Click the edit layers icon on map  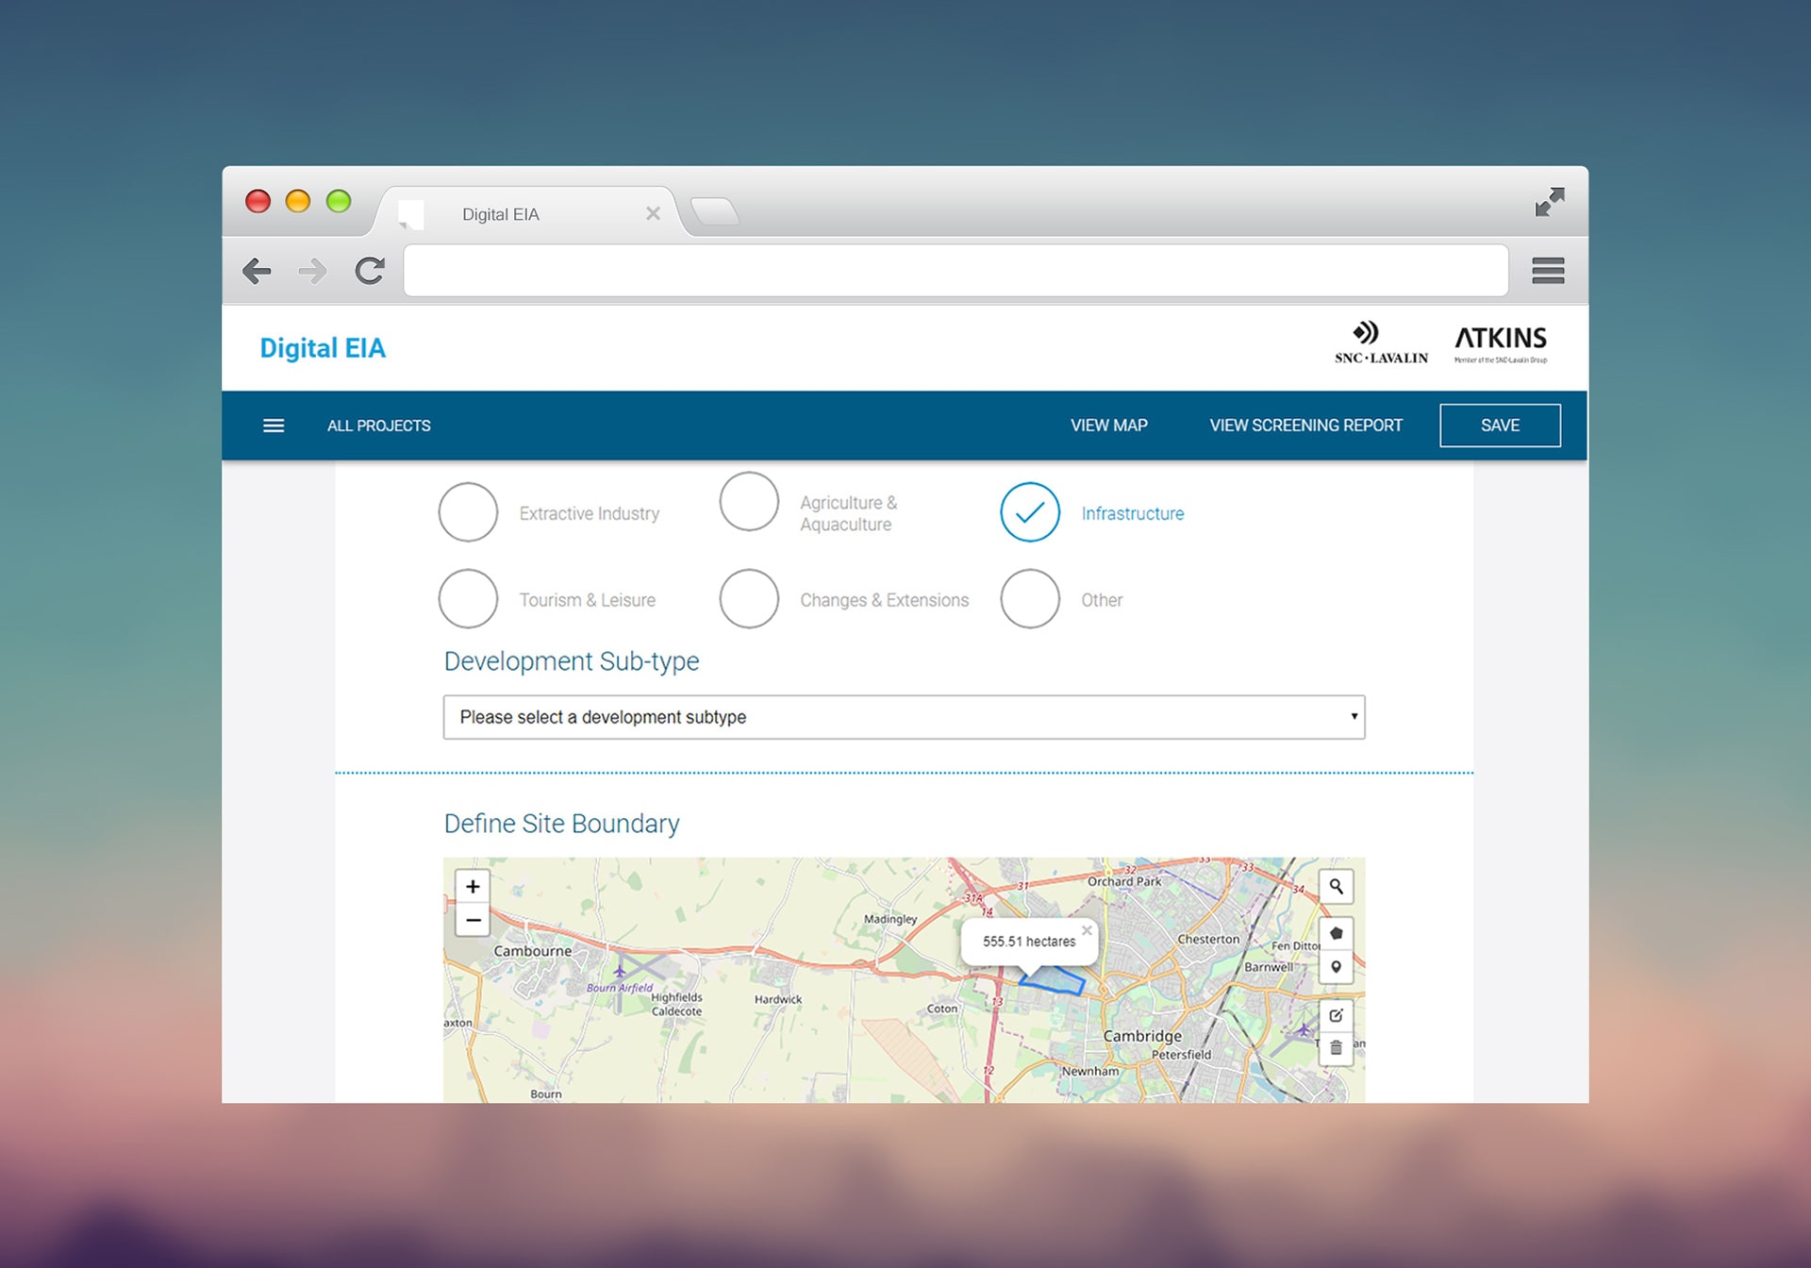(x=1336, y=1016)
